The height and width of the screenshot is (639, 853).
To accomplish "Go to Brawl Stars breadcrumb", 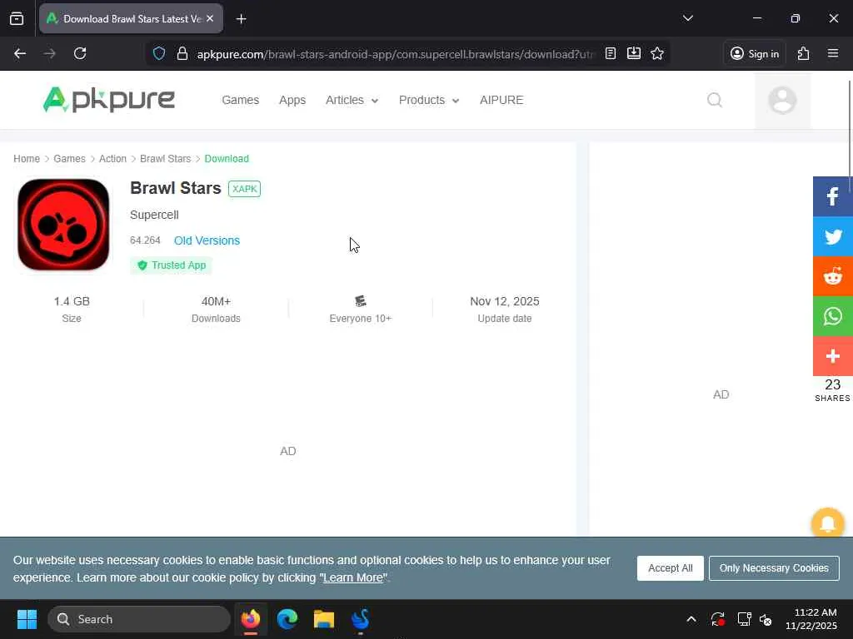I will [x=166, y=159].
